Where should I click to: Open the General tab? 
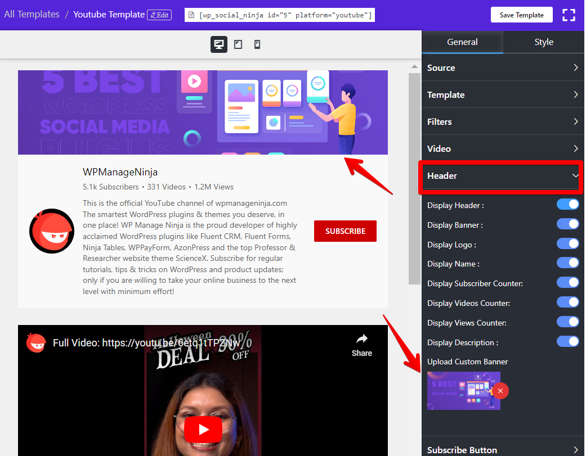[462, 42]
